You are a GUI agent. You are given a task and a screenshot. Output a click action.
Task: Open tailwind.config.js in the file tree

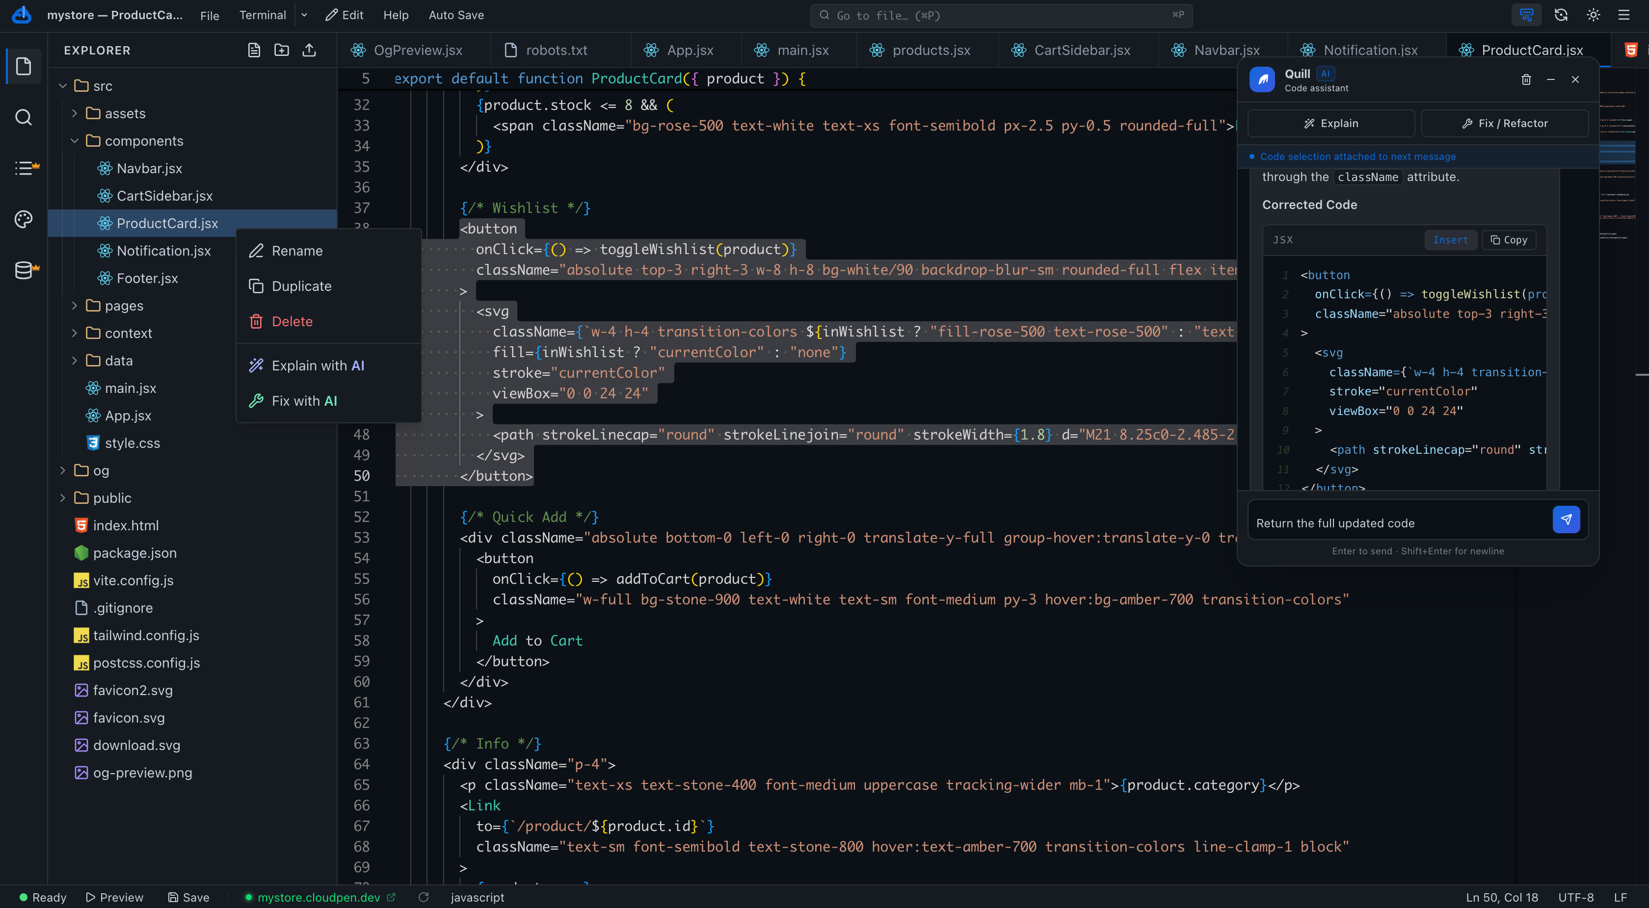146,635
